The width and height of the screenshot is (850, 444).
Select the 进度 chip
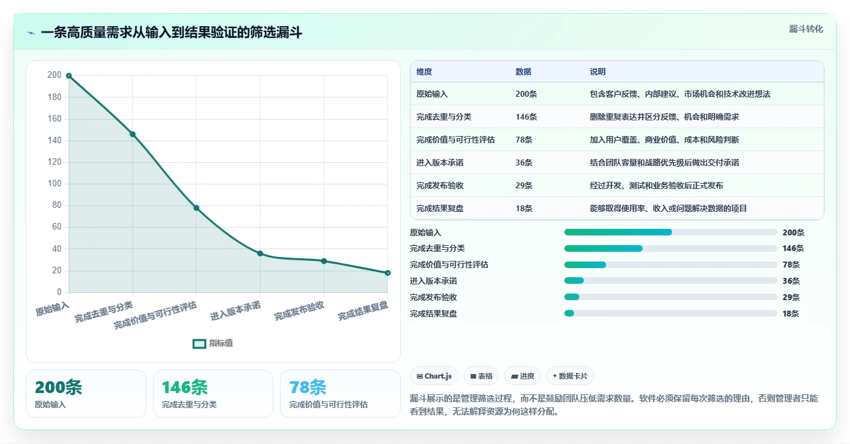pos(522,376)
